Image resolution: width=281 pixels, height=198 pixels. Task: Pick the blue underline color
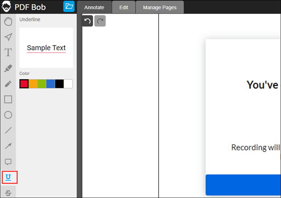(x=51, y=84)
